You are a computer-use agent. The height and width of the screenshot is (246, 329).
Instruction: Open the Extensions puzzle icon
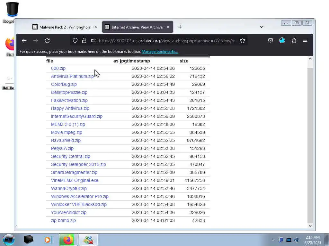click(x=294, y=41)
